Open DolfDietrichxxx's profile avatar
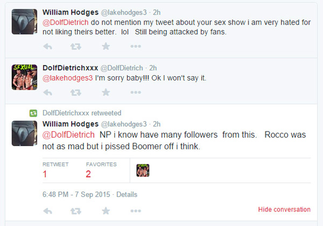Image resolution: width=323 pixels, height=226 pixels. point(24,77)
